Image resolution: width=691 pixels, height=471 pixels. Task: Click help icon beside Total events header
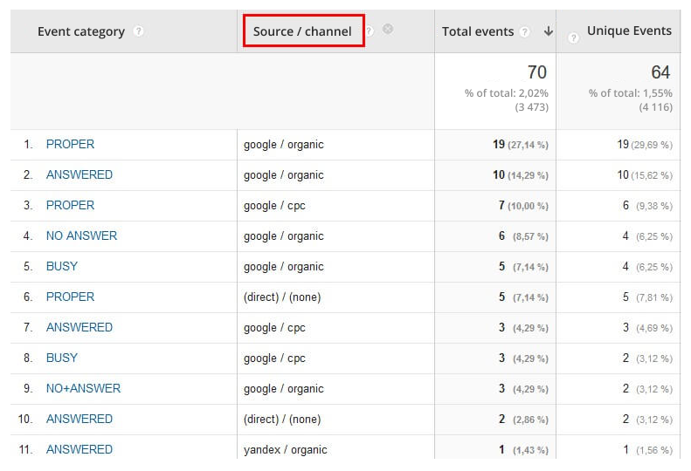pyautogui.click(x=524, y=31)
